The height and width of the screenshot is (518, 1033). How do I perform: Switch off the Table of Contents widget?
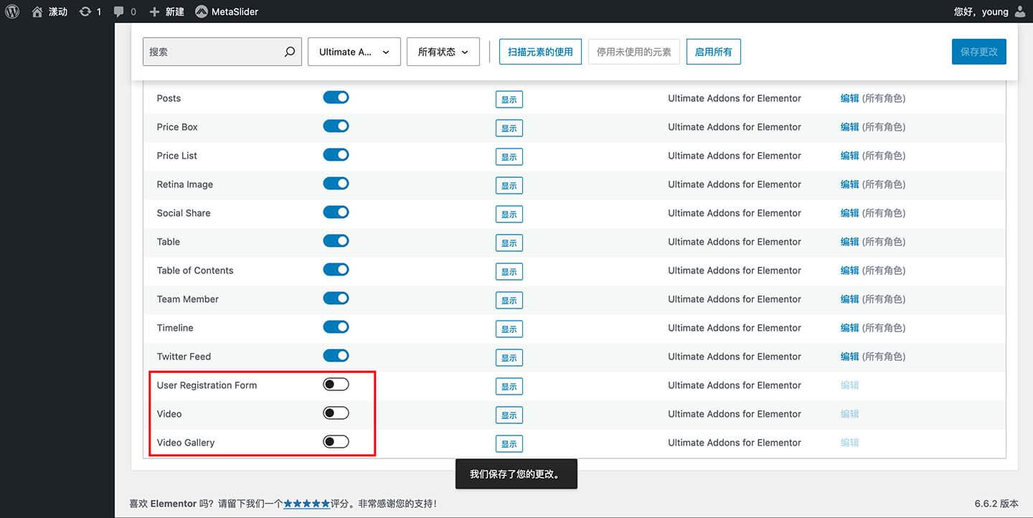click(336, 270)
